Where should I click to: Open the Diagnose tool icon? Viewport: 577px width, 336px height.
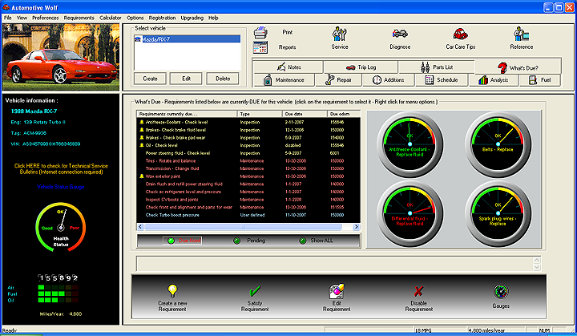tap(400, 34)
